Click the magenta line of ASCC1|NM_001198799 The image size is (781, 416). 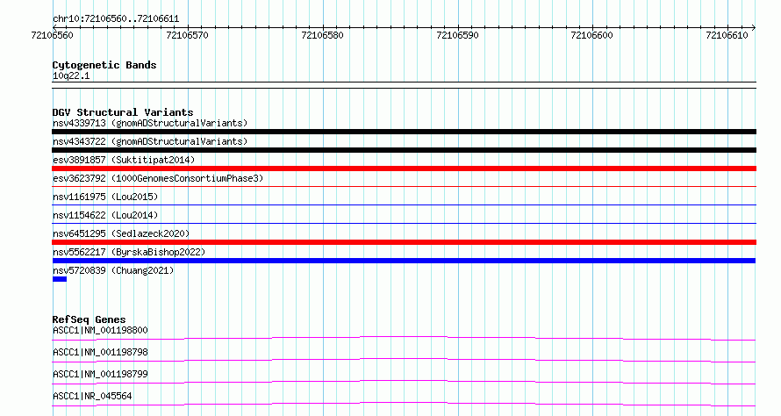click(x=404, y=382)
